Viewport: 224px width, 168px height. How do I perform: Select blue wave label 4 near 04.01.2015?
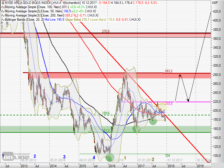pos(94,158)
